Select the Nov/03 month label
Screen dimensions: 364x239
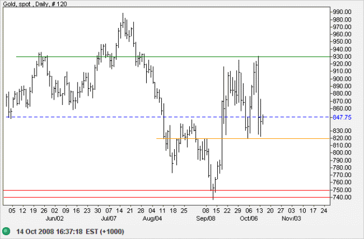[x=291, y=219]
